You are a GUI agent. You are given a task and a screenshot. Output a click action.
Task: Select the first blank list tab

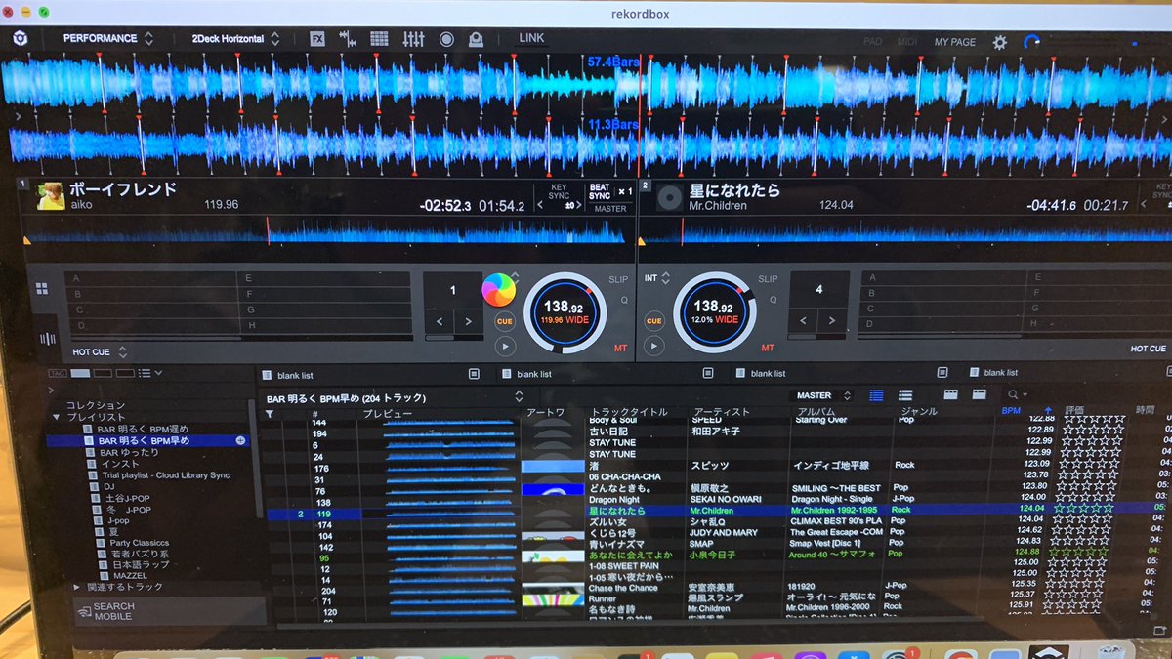click(296, 374)
